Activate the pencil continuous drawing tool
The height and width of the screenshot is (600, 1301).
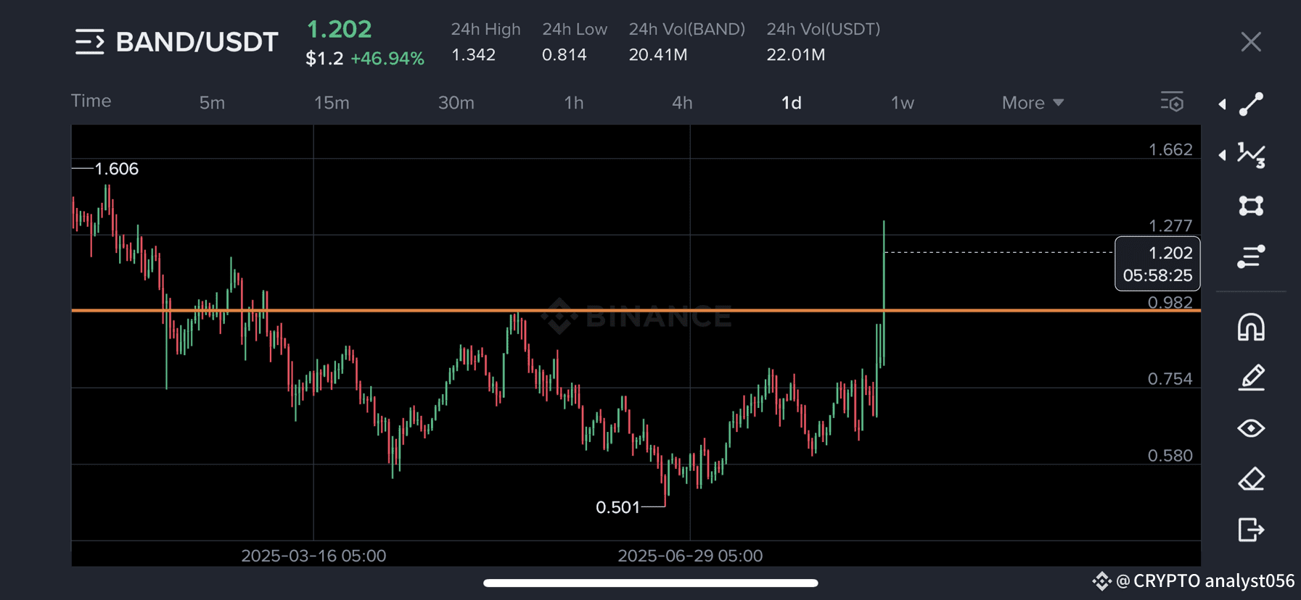tap(1251, 378)
